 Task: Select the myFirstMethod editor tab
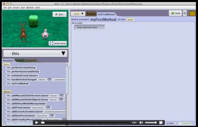pyautogui.click(x=106, y=14)
